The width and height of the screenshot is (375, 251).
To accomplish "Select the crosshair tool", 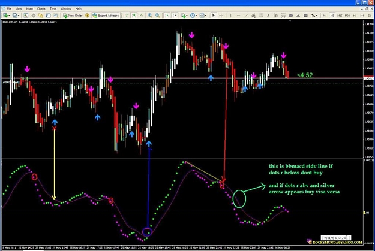I will [x=221, y=16].
